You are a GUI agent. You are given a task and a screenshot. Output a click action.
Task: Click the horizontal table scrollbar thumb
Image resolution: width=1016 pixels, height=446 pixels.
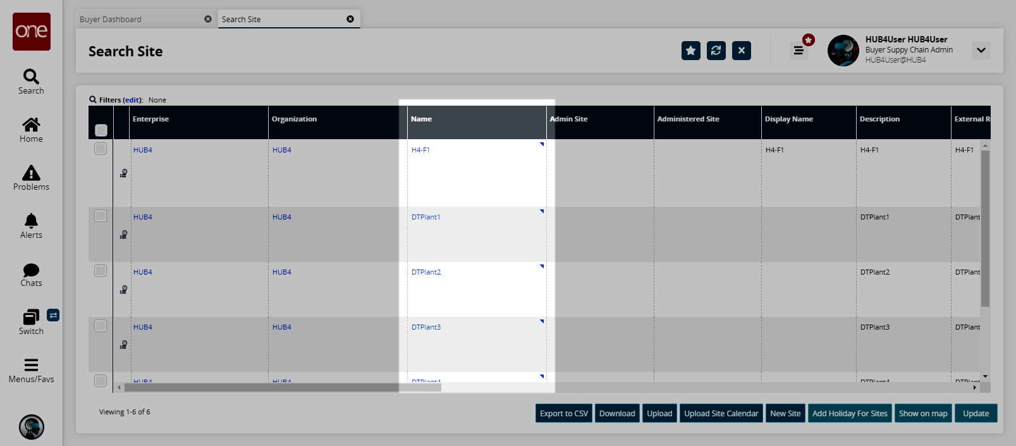point(283,387)
